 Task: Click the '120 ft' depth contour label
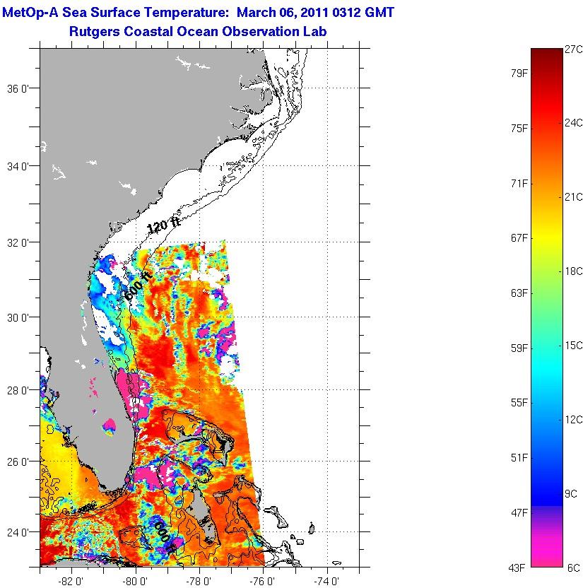[x=163, y=224]
